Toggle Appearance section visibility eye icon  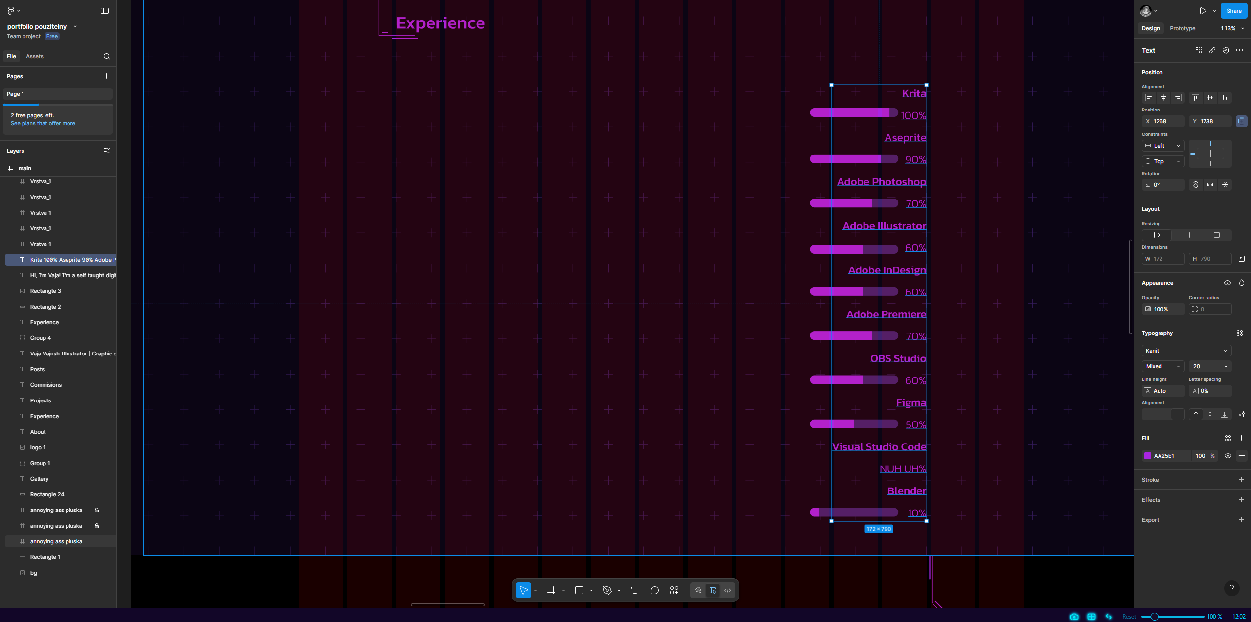coord(1227,283)
